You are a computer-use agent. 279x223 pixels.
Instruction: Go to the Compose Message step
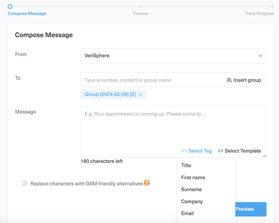coord(27,14)
